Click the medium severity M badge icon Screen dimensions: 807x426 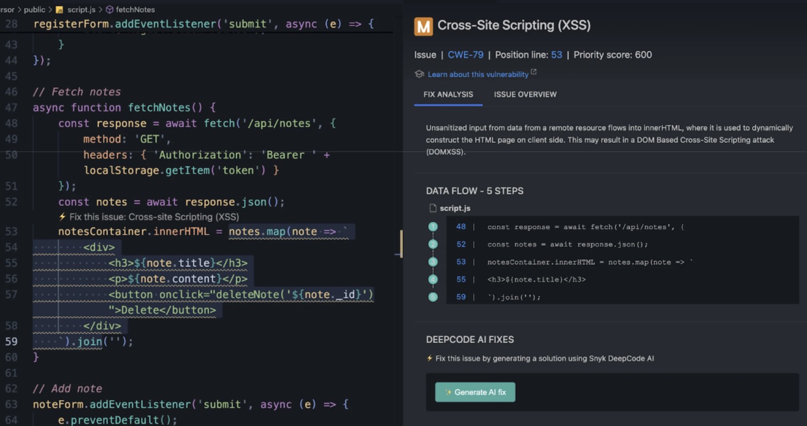coord(423,26)
